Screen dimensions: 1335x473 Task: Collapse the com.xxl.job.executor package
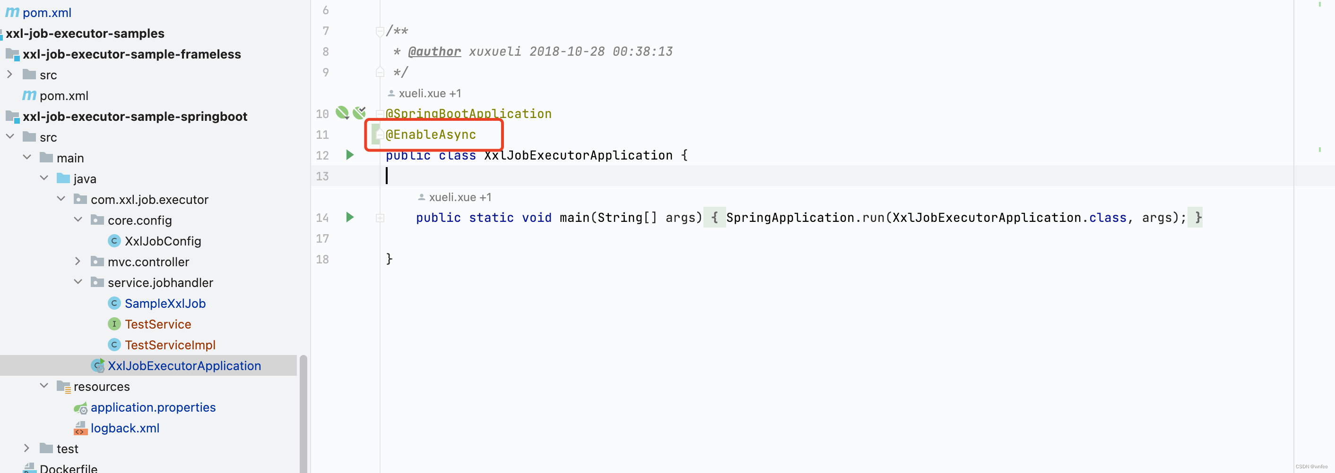(x=61, y=199)
